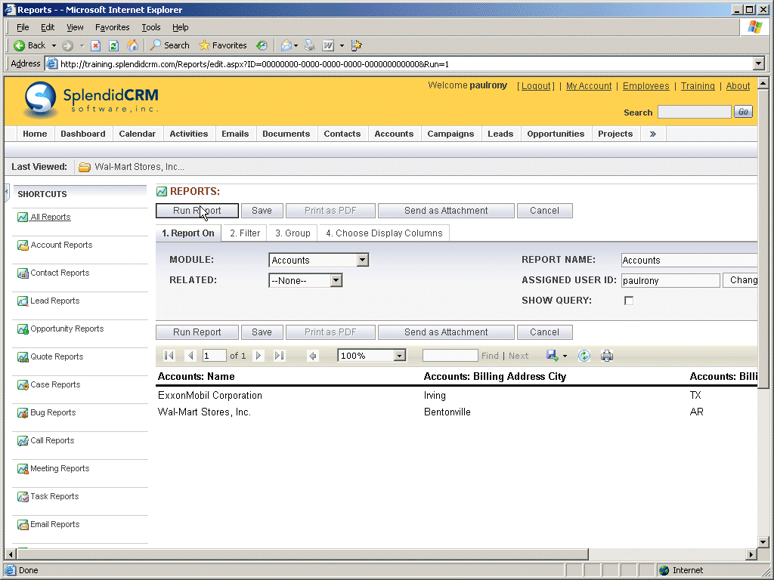Go to first page of report
The width and height of the screenshot is (774, 580).
pos(169,356)
